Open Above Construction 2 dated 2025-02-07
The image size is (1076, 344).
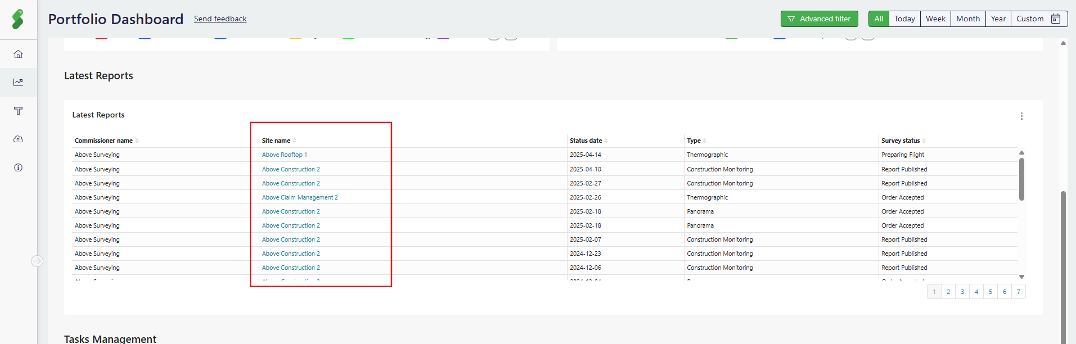[x=291, y=239]
